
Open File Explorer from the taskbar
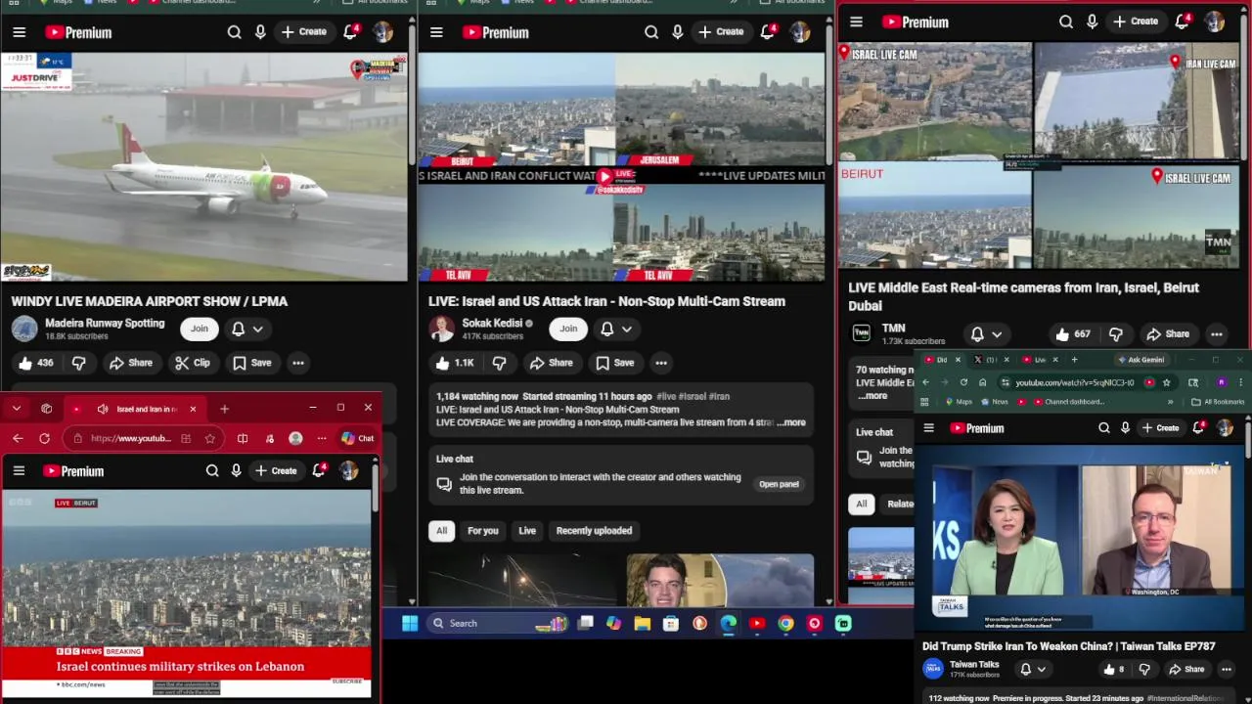[x=642, y=623]
